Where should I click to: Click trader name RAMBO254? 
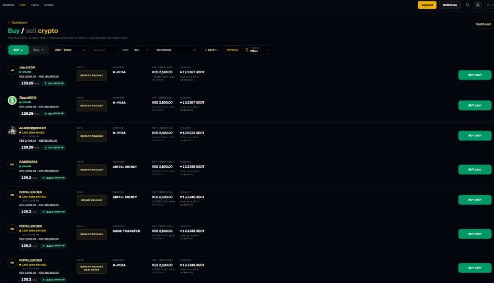(28, 162)
